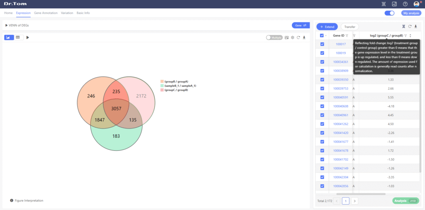This screenshot has width=425, height=210.
Task: Open help question mark icon in header
Action: pyautogui.click(x=405, y=4)
